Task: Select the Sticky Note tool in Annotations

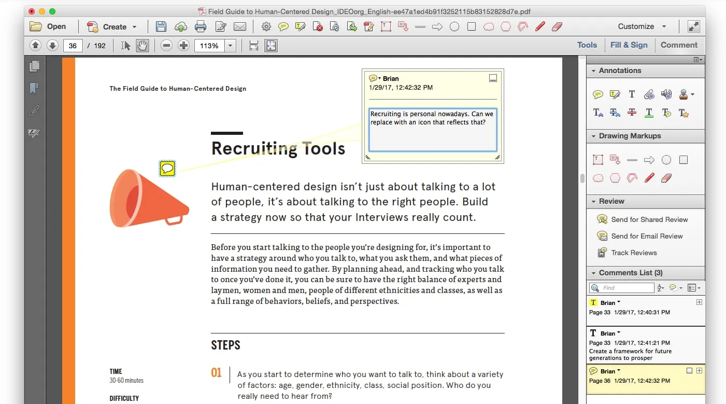Action: click(598, 94)
